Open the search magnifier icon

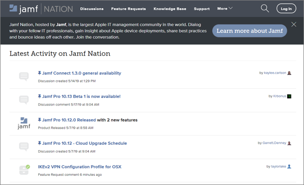pos(265,9)
